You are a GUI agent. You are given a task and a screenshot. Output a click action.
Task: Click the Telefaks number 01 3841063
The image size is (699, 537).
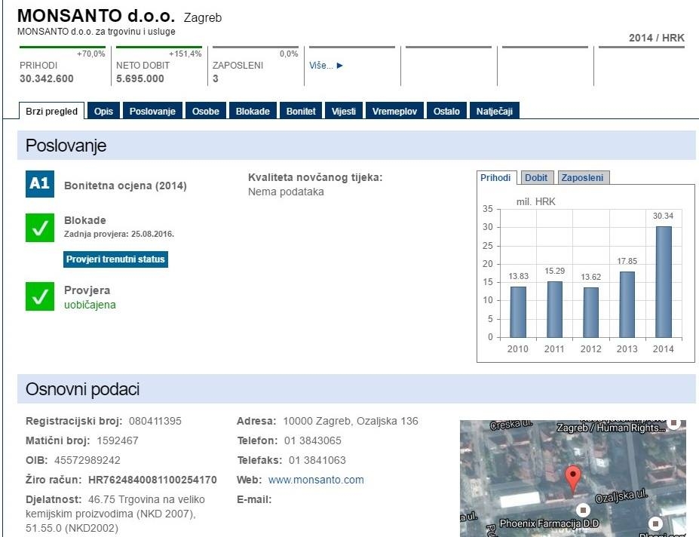[x=317, y=460]
